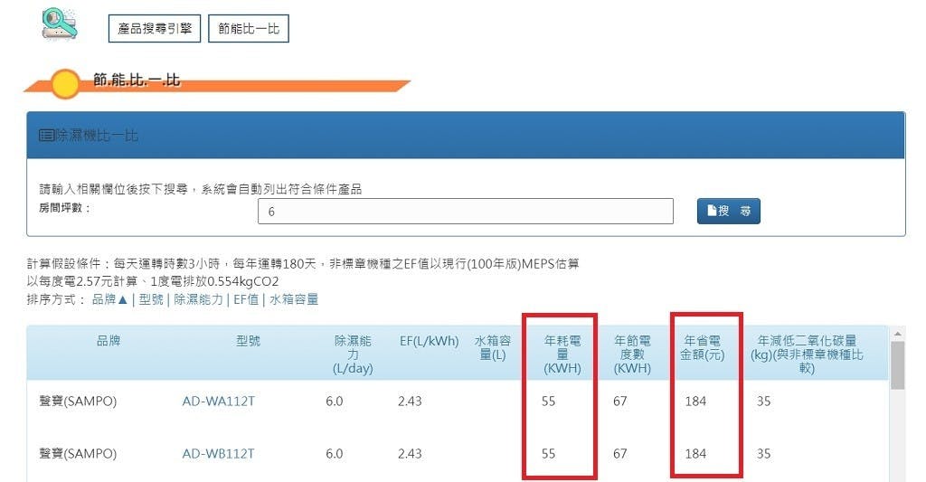The image size is (926, 482).
Task: Sort results by 品牌
Action: 109,299
